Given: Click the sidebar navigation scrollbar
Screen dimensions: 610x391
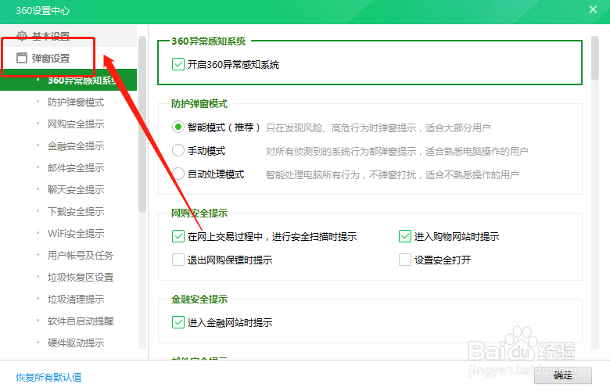Looking at the screenshot, I should (142, 124).
